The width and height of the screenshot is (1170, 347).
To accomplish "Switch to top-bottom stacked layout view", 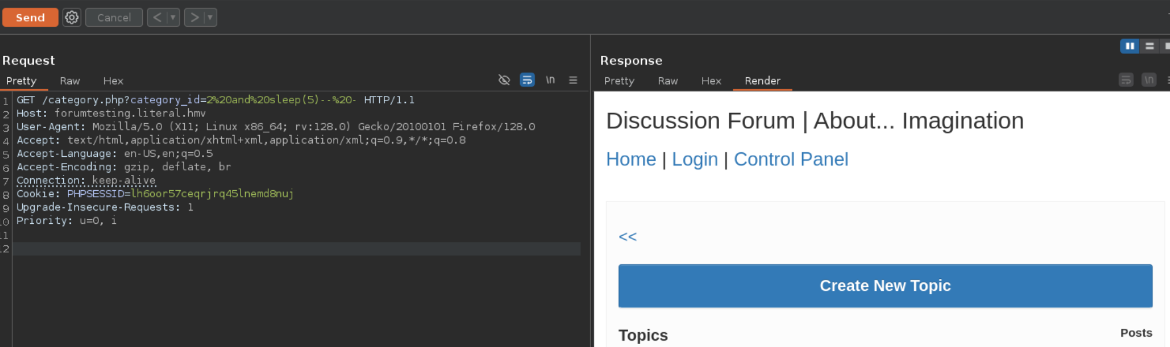I will click(1149, 47).
